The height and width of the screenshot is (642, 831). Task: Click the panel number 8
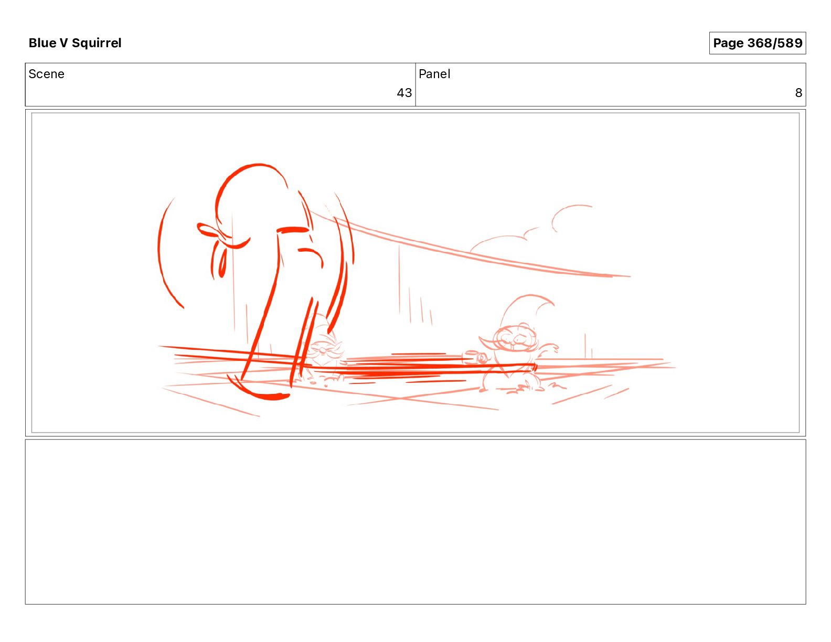[x=798, y=93]
